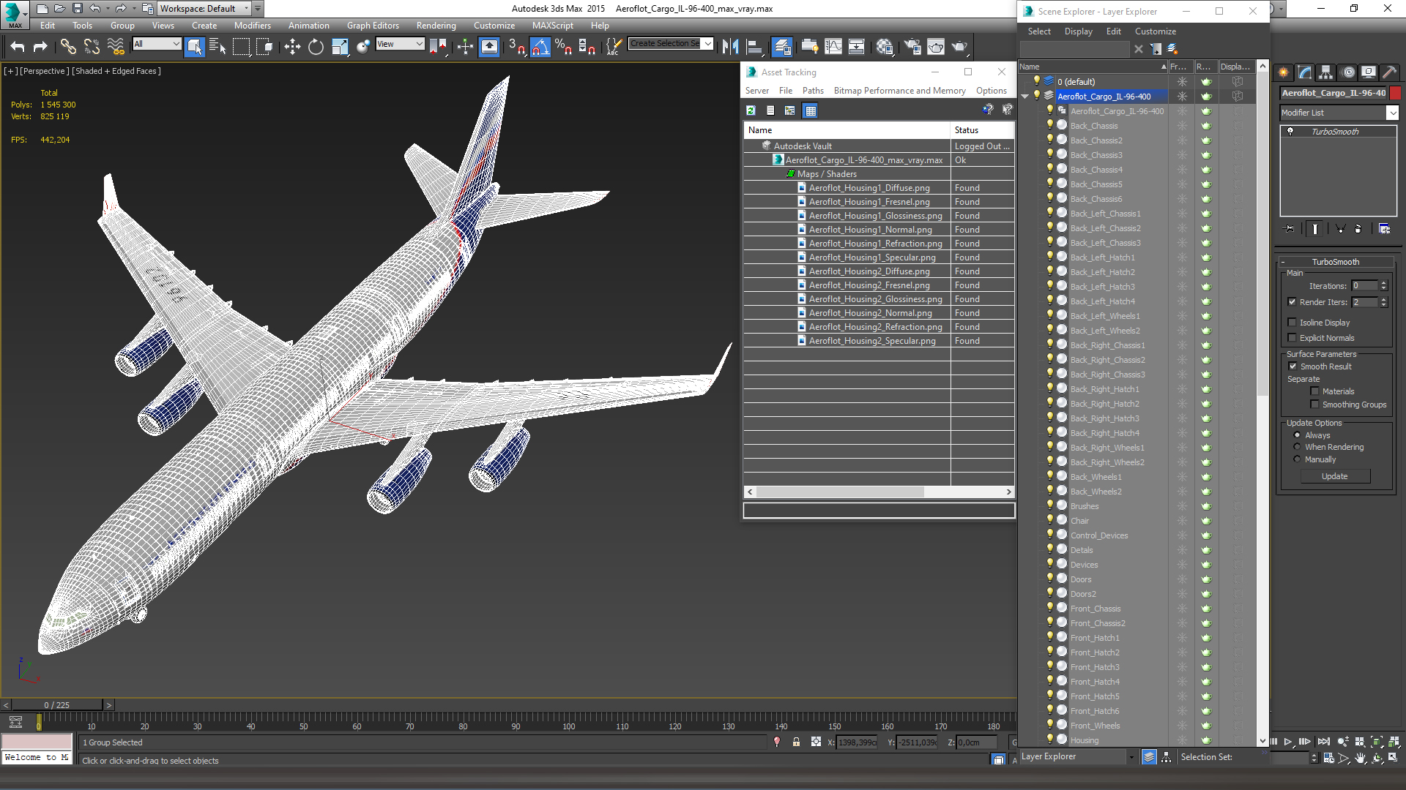Image resolution: width=1406 pixels, height=790 pixels.
Task: Click the Select and Link tool
Action: 68,47
